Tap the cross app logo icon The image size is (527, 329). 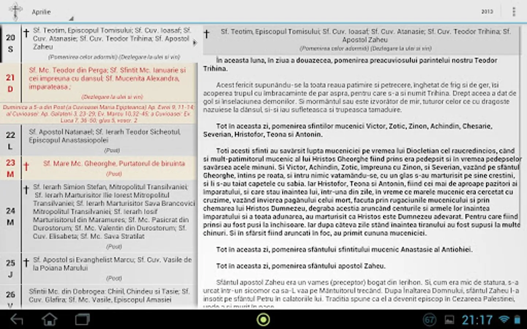15,11
